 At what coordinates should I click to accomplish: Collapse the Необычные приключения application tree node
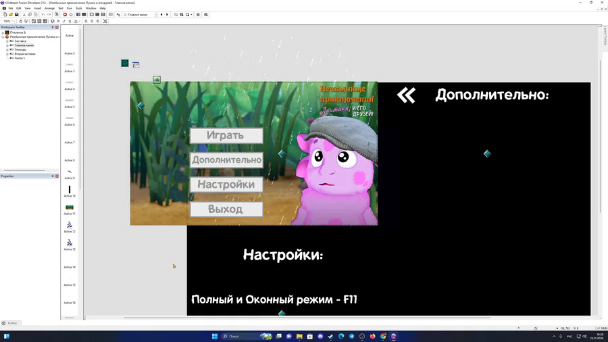[3, 37]
